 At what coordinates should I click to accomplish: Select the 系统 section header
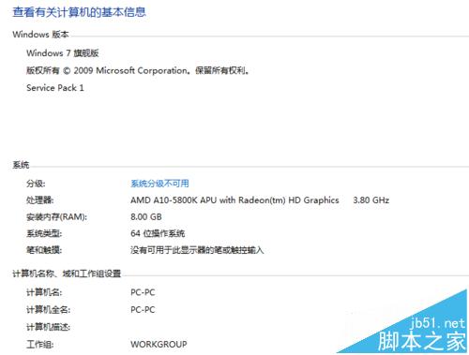tap(21, 165)
